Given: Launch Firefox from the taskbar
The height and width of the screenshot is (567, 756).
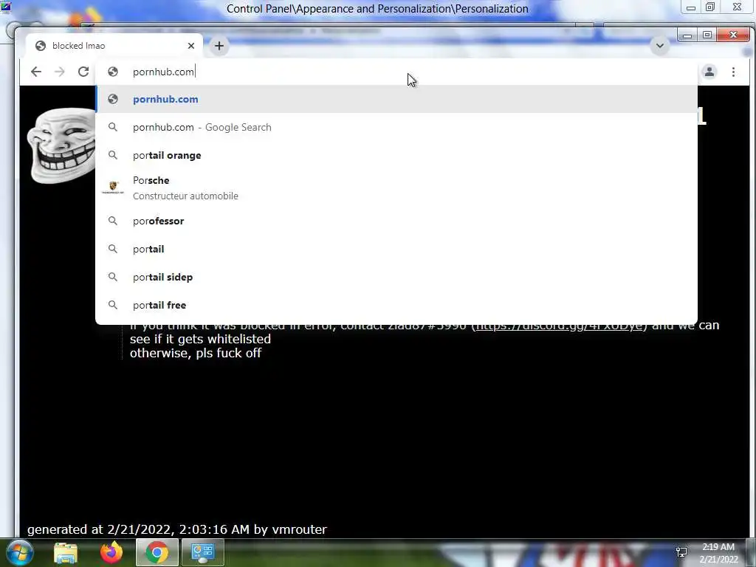Looking at the screenshot, I should coord(111,552).
